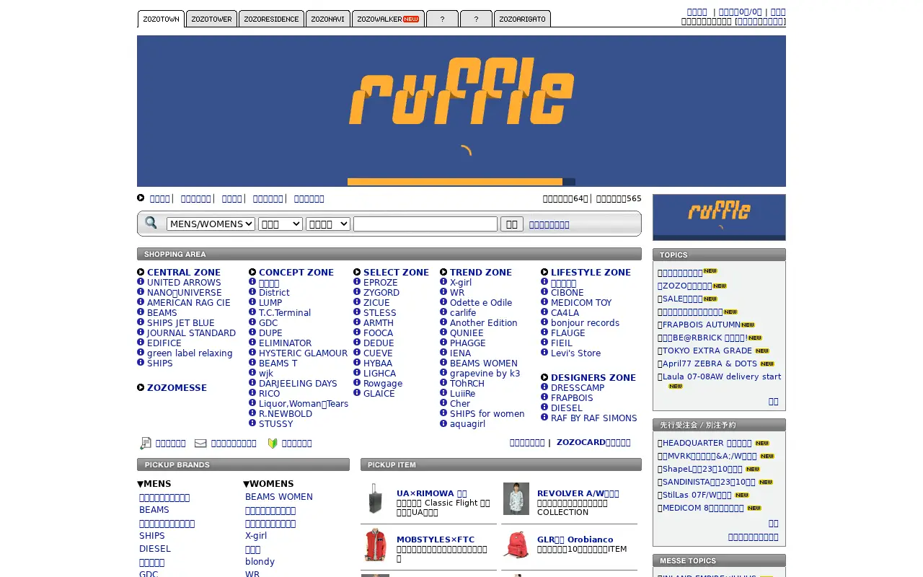The width and height of the screenshot is (923, 577).
Task: Click the red jacket thumbnail for MOBSTYLES×FTC
Action: tap(375, 545)
